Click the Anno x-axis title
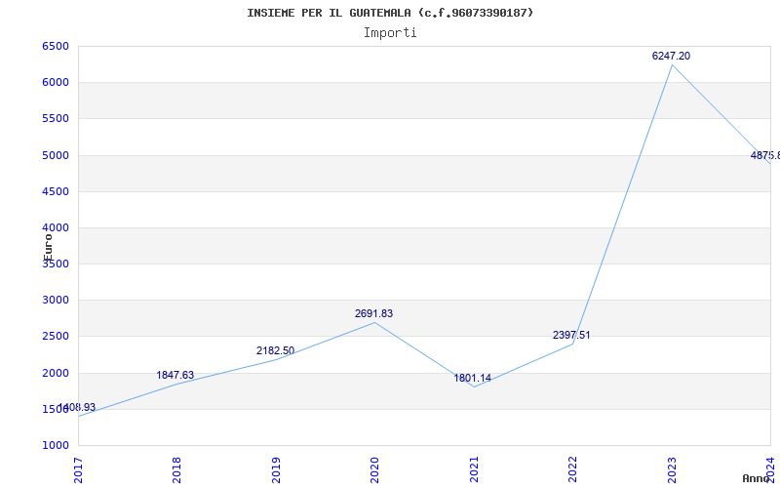The width and height of the screenshot is (780, 488). tap(757, 478)
